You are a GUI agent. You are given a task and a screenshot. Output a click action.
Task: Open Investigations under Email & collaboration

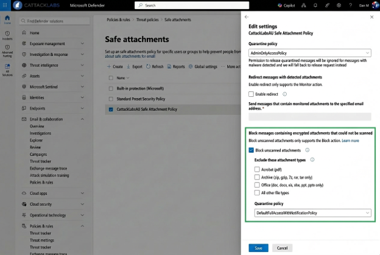tap(40, 133)
